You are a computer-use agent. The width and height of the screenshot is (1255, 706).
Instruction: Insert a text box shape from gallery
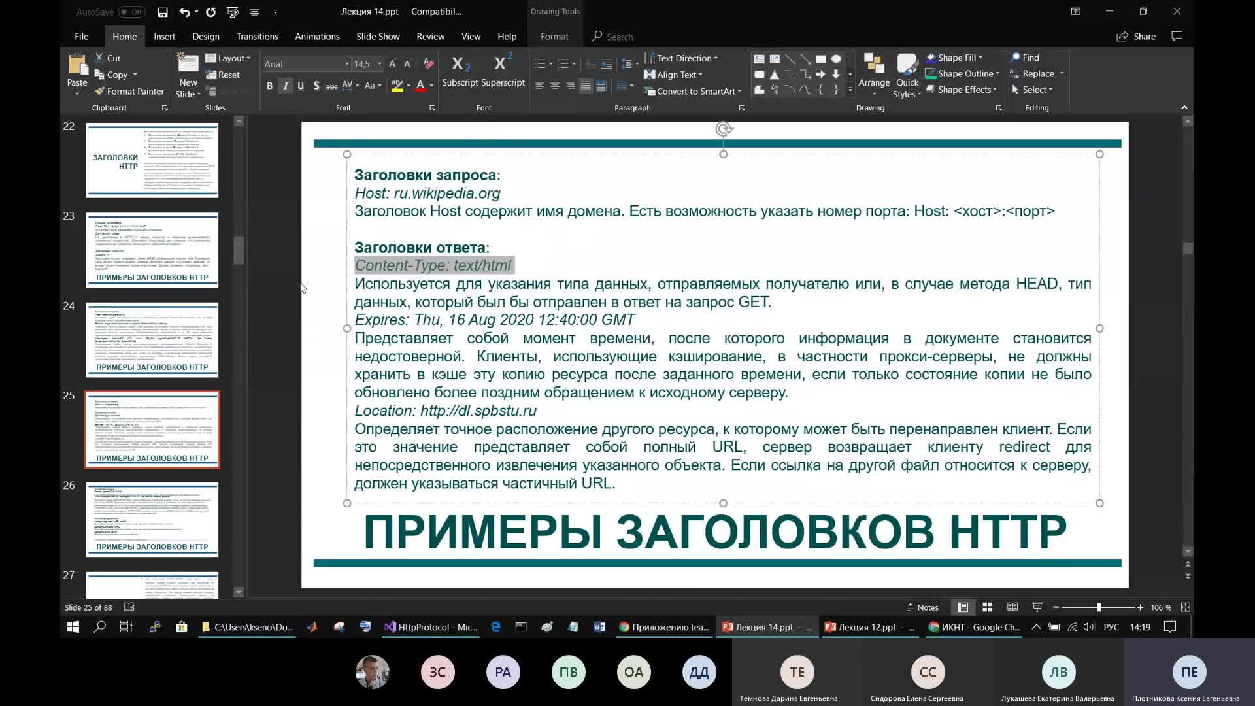759,59
